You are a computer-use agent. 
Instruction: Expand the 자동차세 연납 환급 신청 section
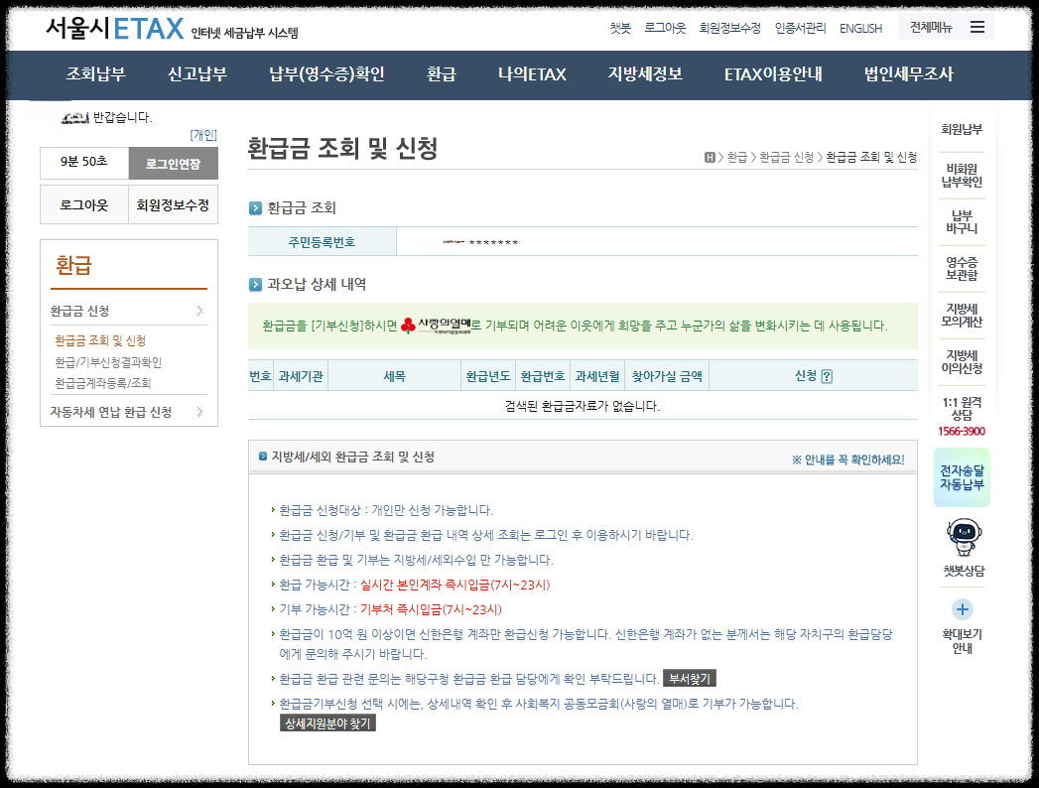coord(129,412)
